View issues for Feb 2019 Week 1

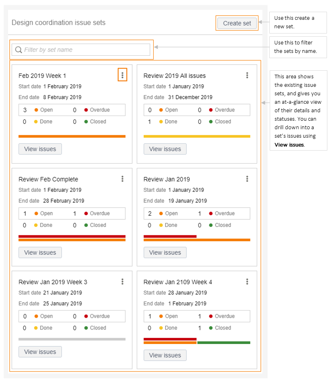(x=40, y=149)
